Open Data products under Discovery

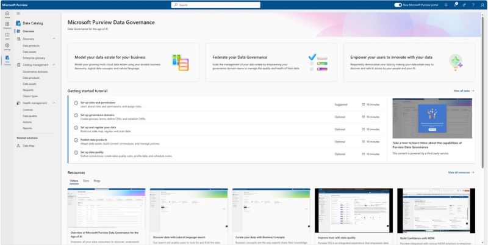point(31,46)
